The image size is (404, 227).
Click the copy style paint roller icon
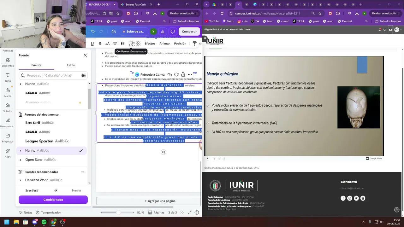[x=194, y=44]
